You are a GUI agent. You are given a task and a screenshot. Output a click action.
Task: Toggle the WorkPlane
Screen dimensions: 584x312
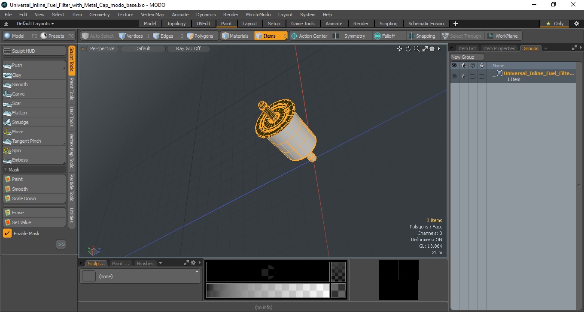pos(503,36)
